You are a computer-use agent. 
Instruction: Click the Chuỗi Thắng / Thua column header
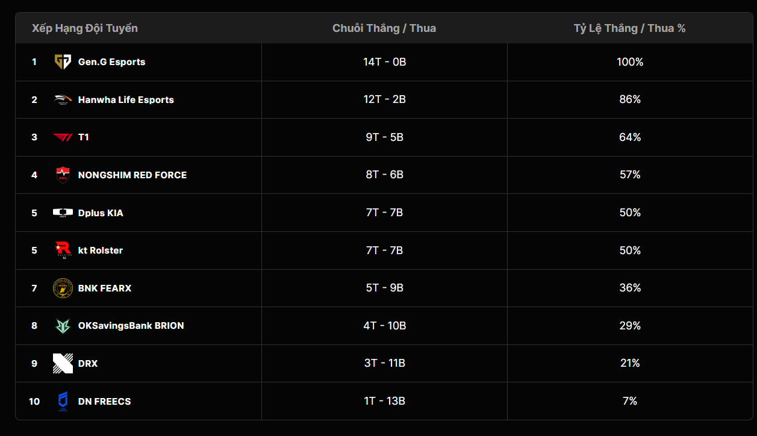pos(384,28)
